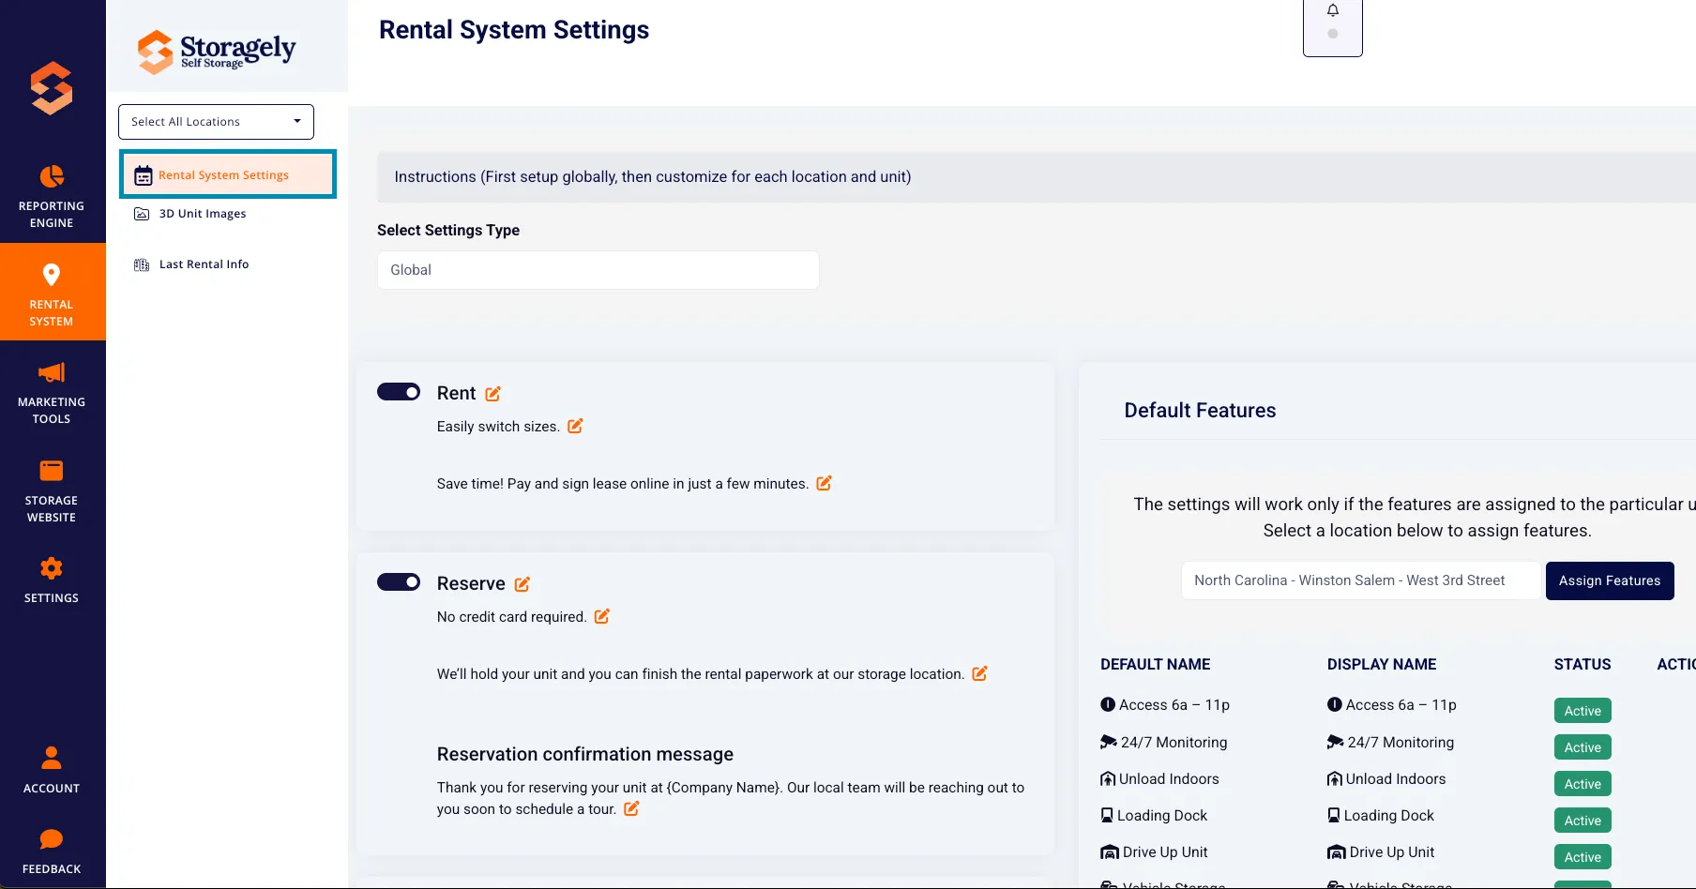The width and height of the screenshot is (1696, 889).
Task: Edit the Reserve title with pencil icon
Action: (522, 584)
